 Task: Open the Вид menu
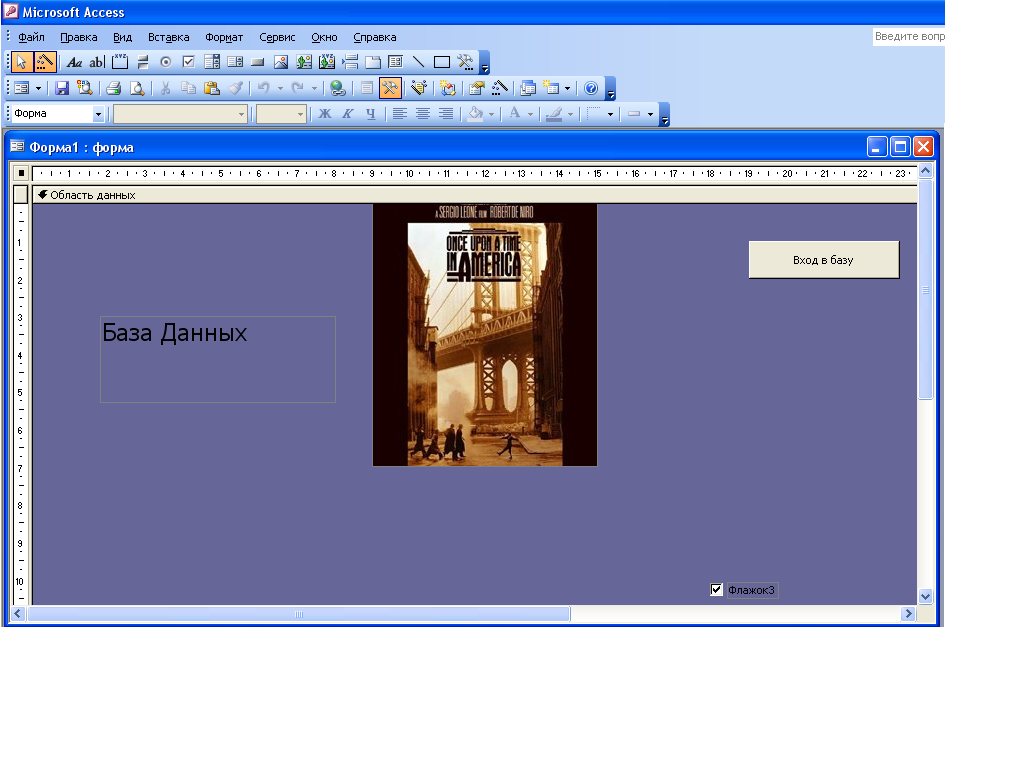click(122, 37)
